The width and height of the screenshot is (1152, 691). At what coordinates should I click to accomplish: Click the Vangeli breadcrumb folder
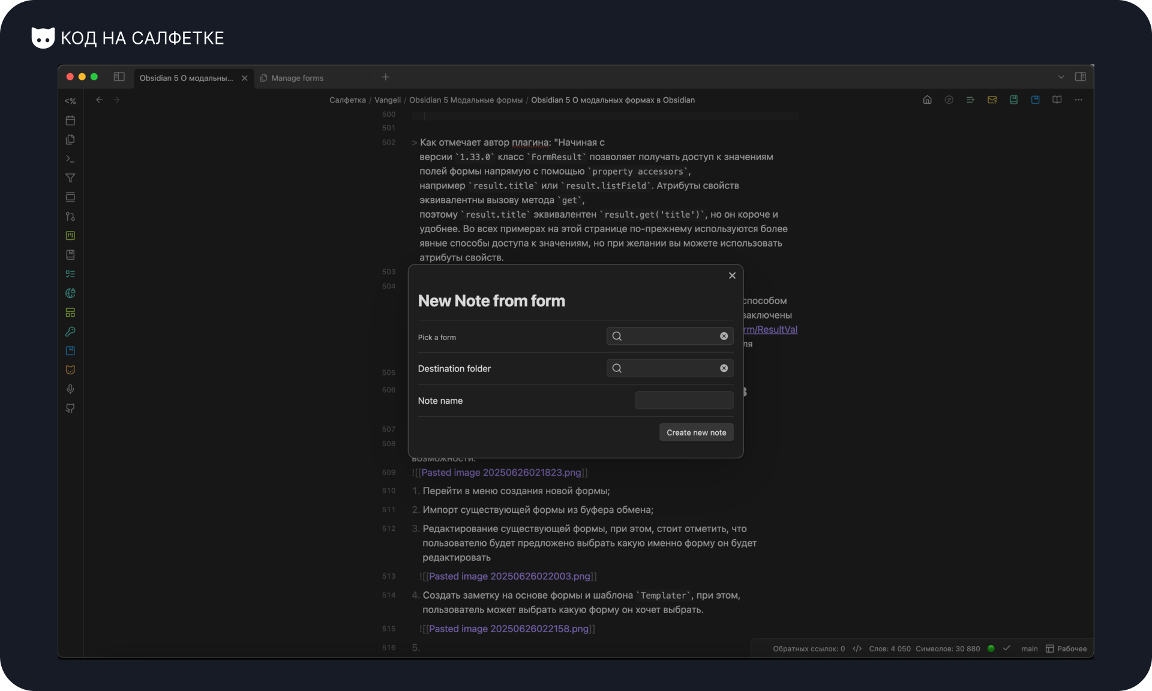(x=388, y=100)
